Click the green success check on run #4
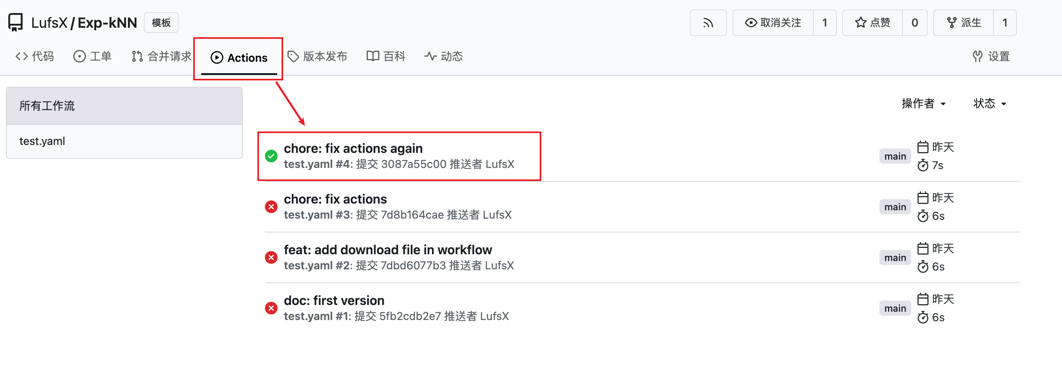The width and height of the screenshot is (1062, 381). [271, 156]
